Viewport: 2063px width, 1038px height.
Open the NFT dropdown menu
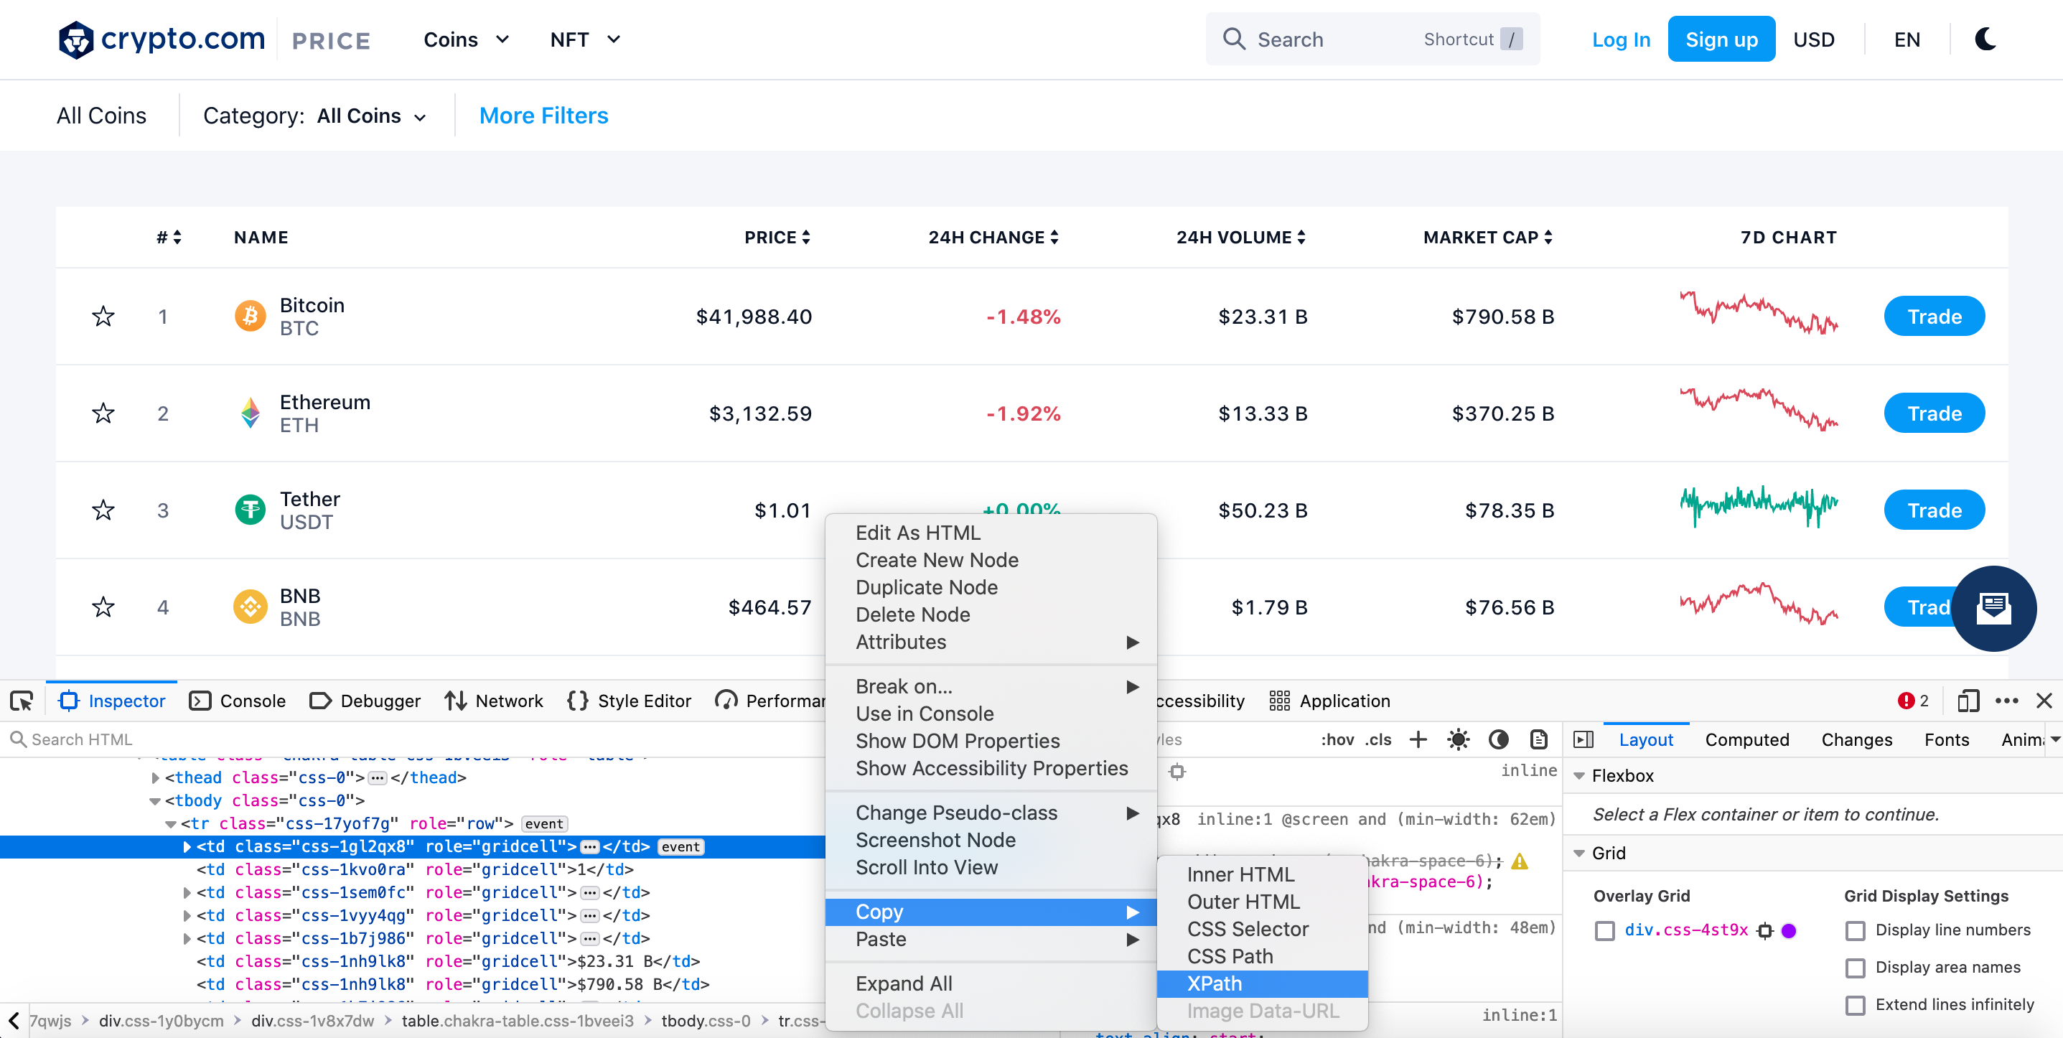point(586,39)
